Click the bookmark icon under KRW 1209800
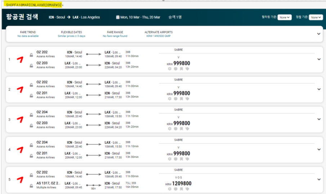326x194 pixels. point(182,189)
